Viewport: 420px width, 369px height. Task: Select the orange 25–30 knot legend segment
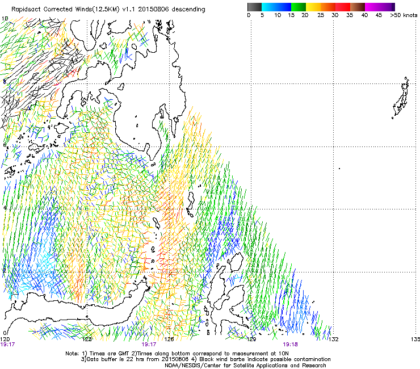coord(328,7)
